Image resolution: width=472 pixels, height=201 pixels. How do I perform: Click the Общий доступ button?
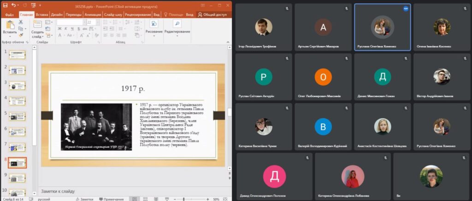[212, 15]
